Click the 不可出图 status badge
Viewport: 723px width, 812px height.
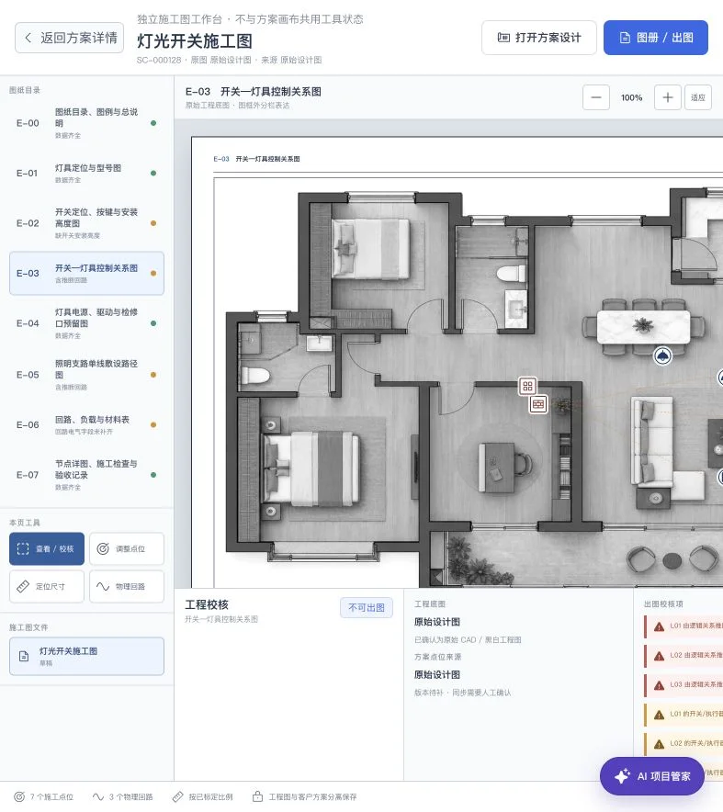coord(367,607)
